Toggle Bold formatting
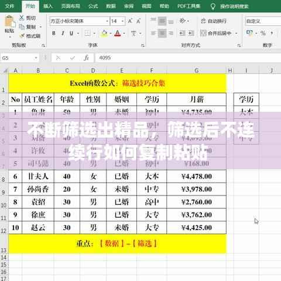This screenshot has width=281, height=281. click(54, 33)
